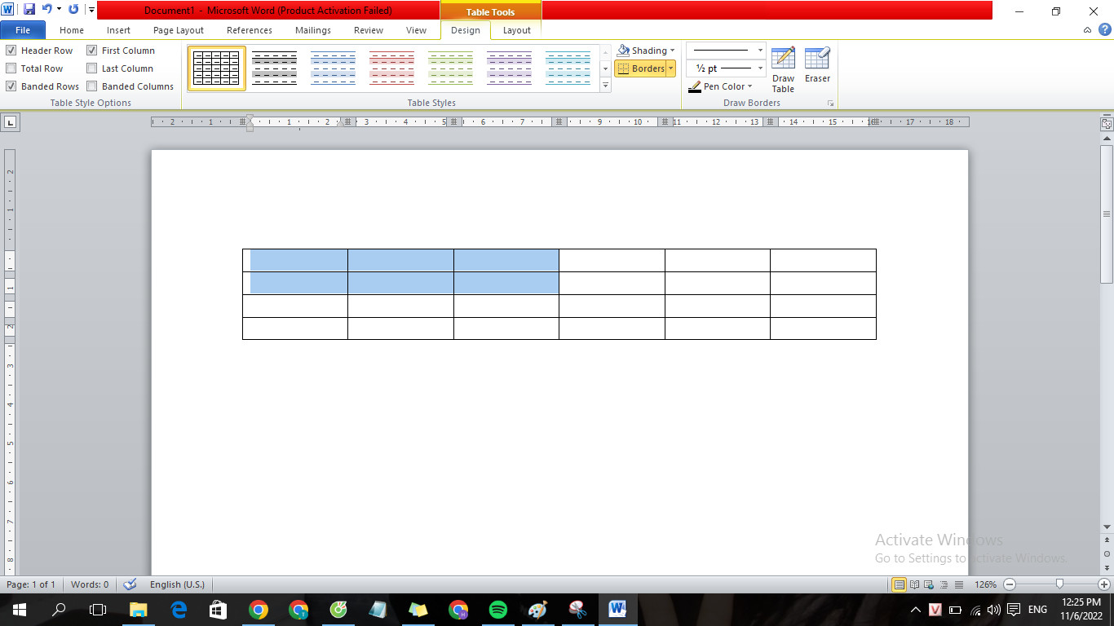Apply the purple Light Shading table style
1114x626 pixels.
pos(509,68)
